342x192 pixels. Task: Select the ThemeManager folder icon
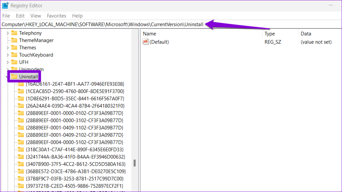pos(14,40)
